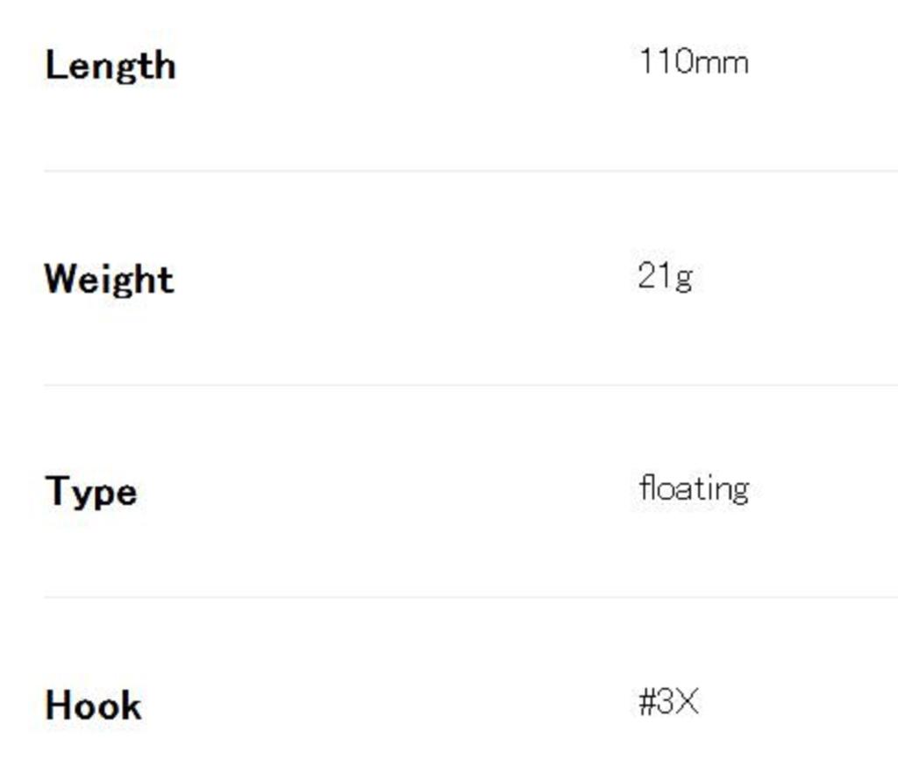Click the 'mm' unit in 110mm
898x774 pixels.
(x=722, y=64)
